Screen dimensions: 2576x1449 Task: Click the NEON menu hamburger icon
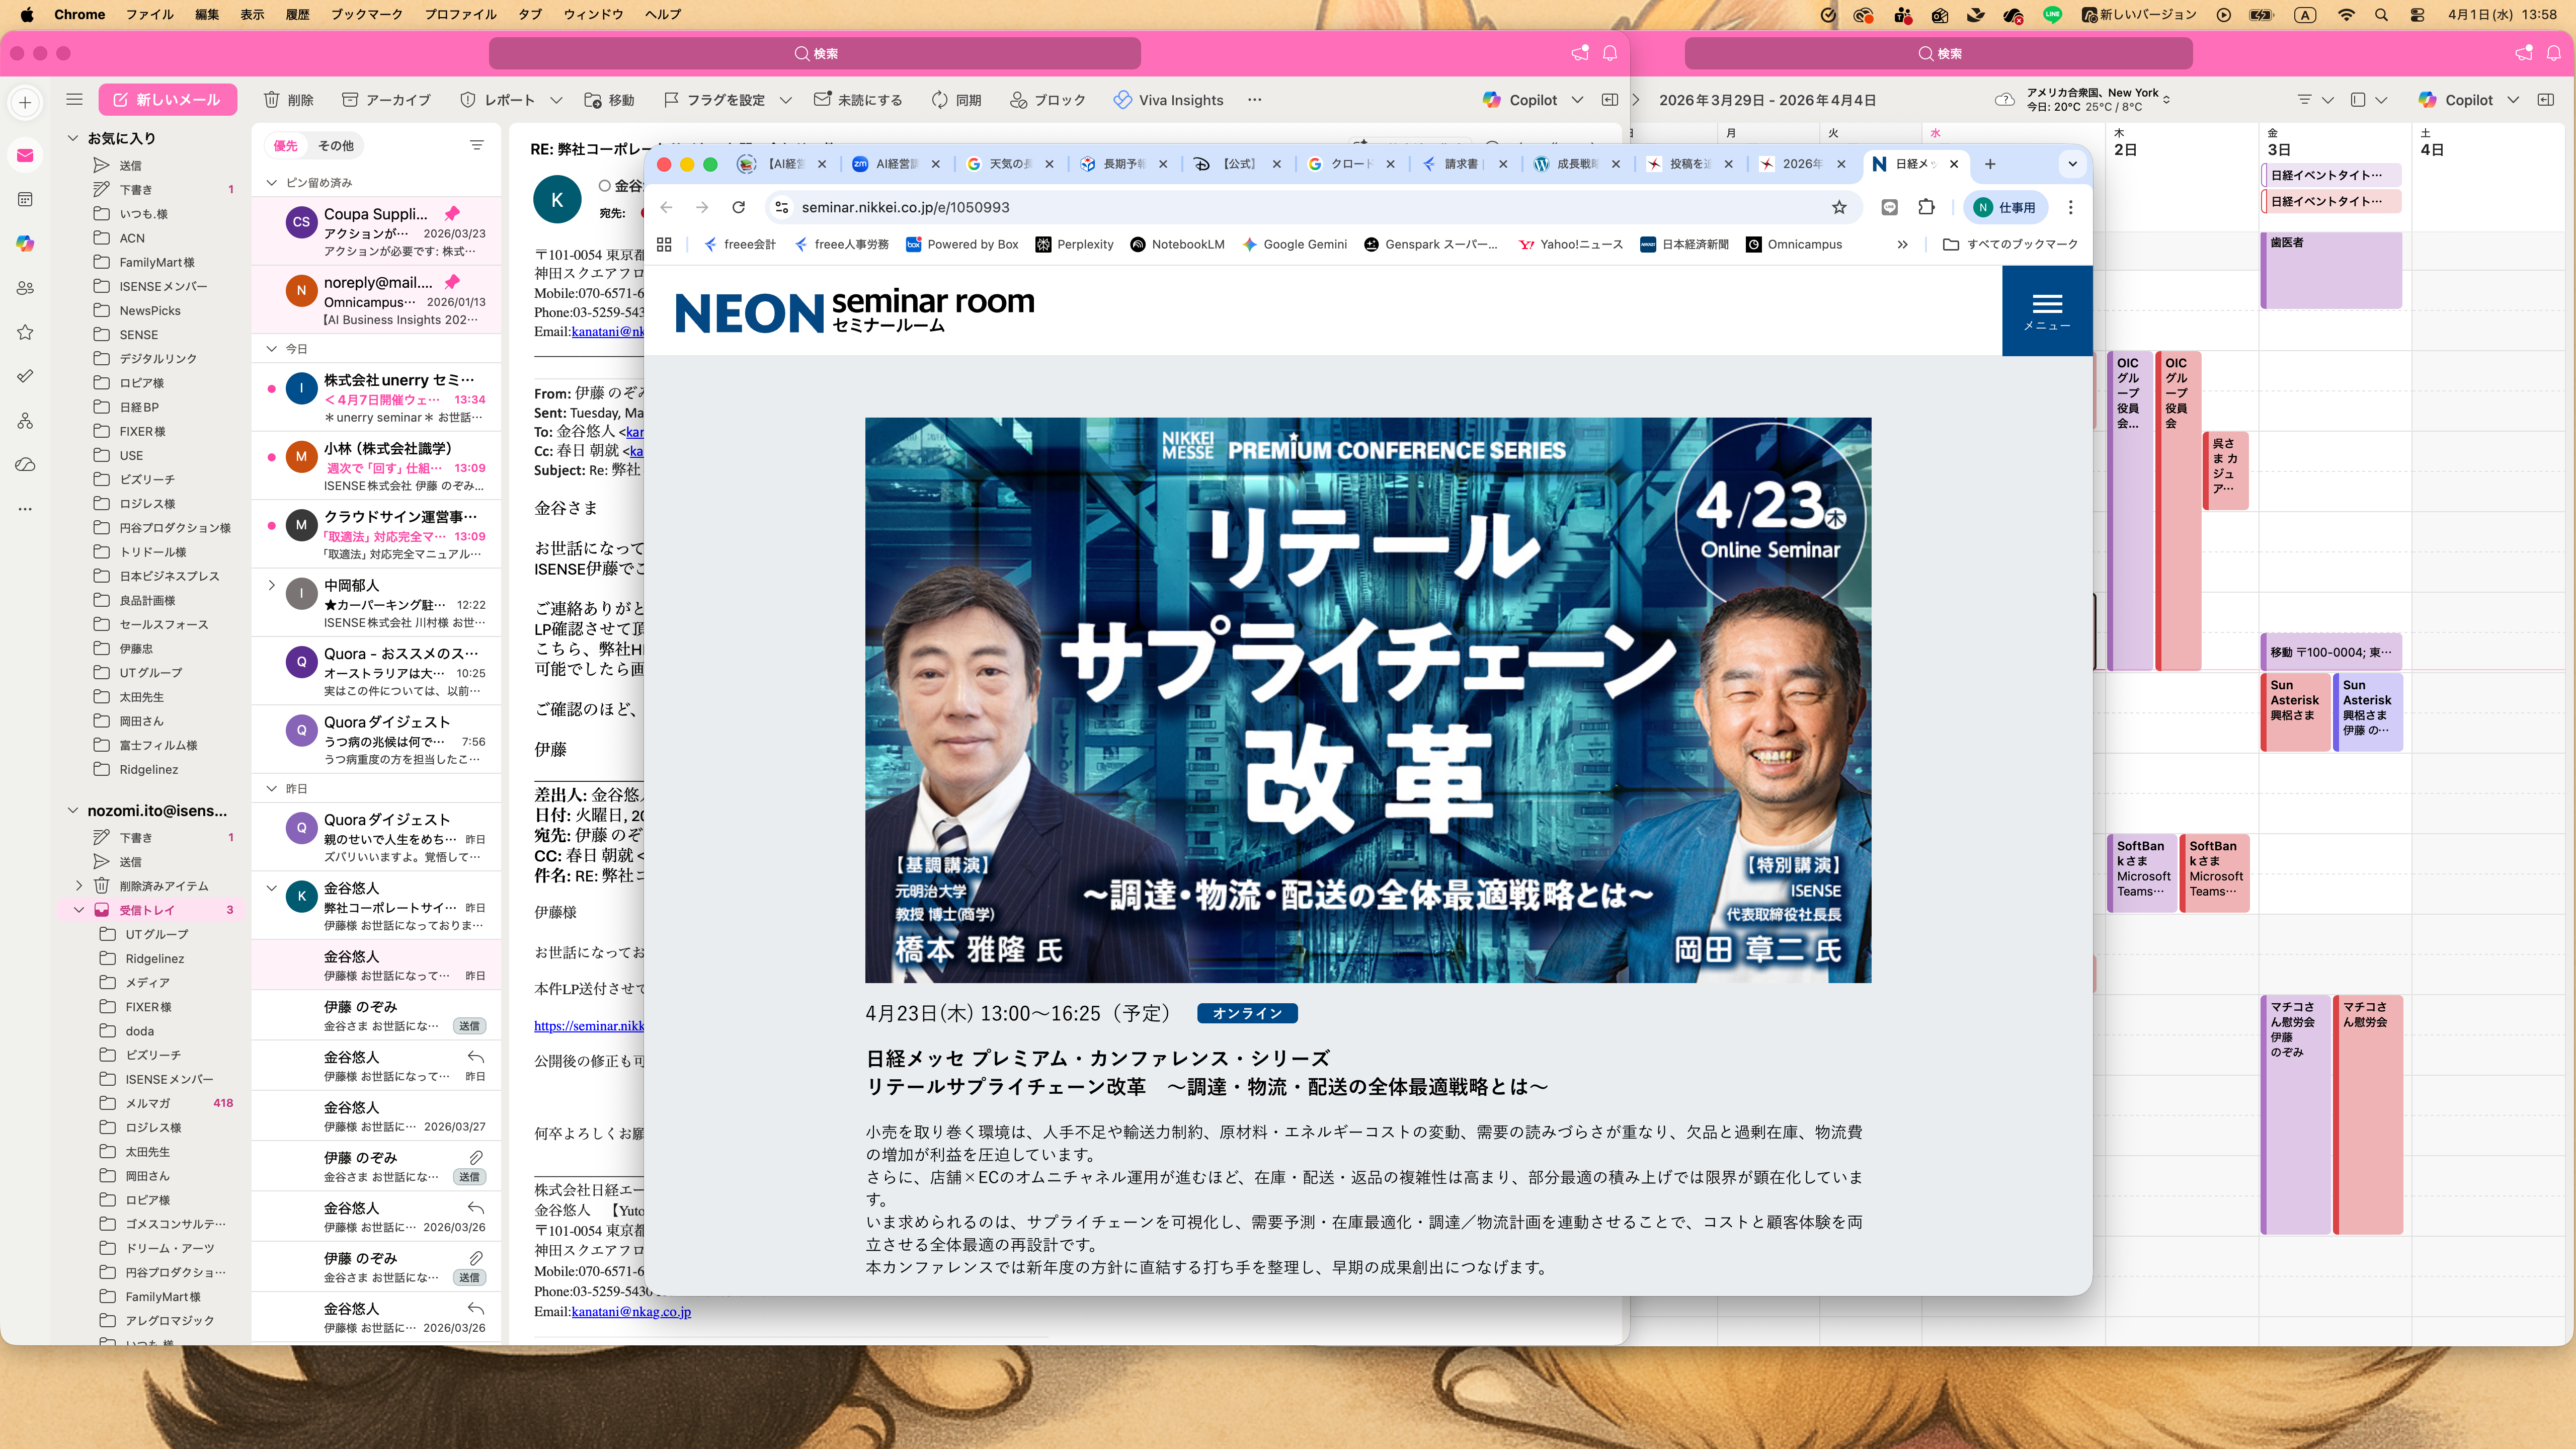2046,304
